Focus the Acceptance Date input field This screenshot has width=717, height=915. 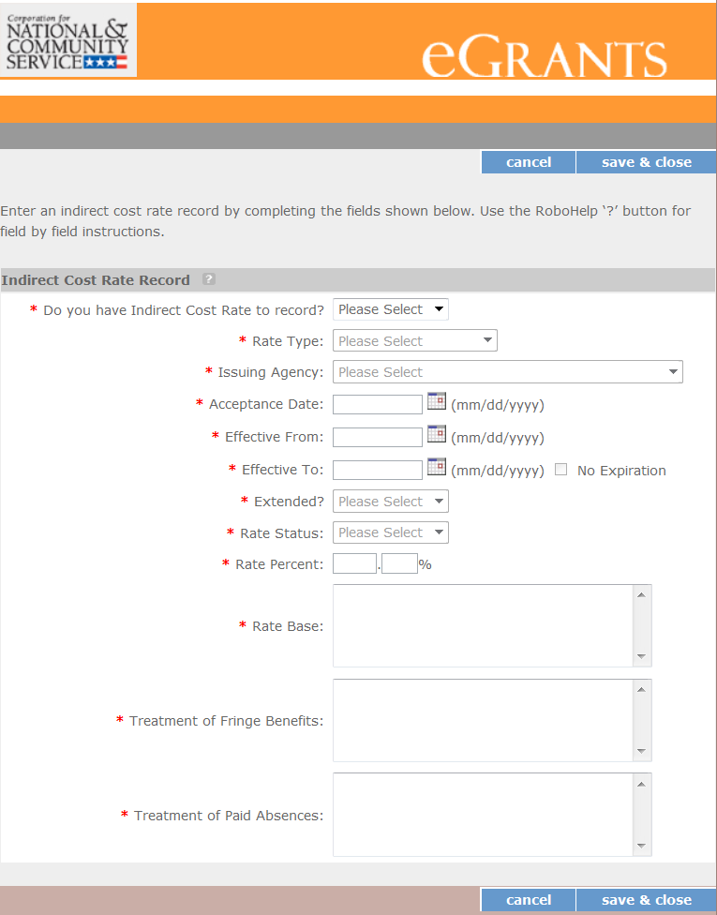(x=378, y=404)
